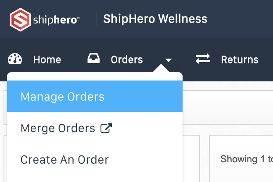Click the external link icon beside Merge Orders
The height and width of the screenshot is (182, 273).
[106, 128]
